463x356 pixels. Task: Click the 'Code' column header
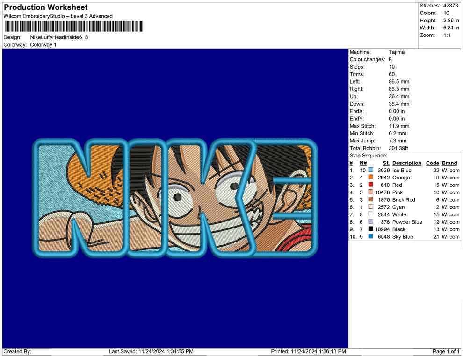click(x=432, y=163)
